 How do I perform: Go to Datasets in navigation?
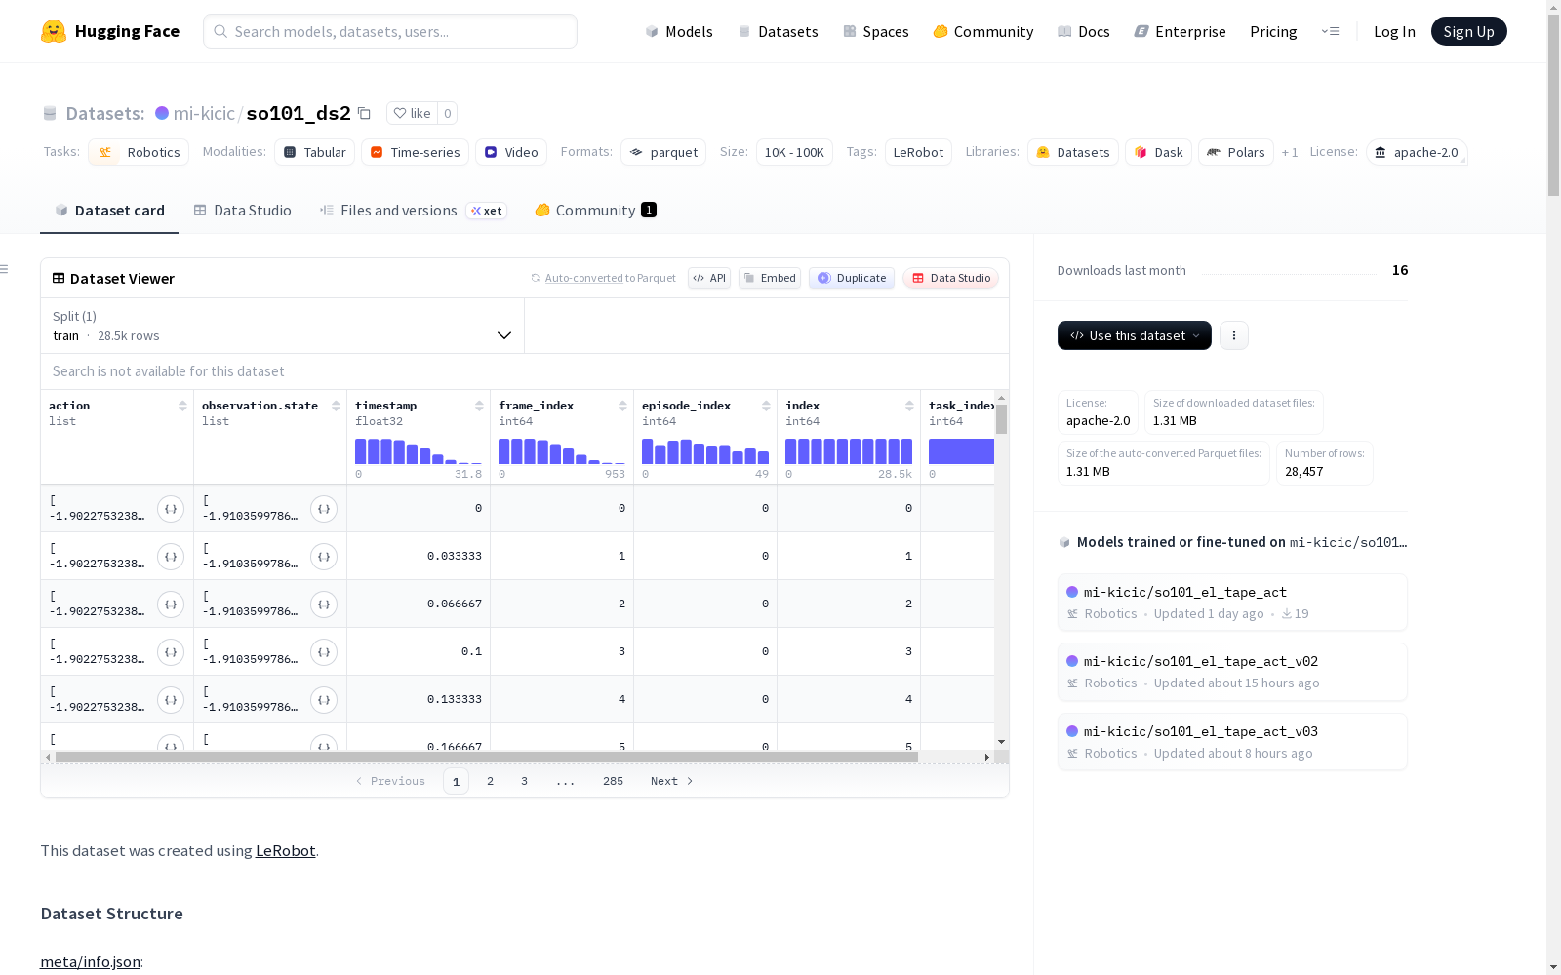coord(778,31)
